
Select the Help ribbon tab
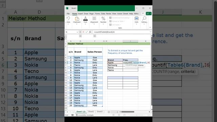[x=131, y=14]
